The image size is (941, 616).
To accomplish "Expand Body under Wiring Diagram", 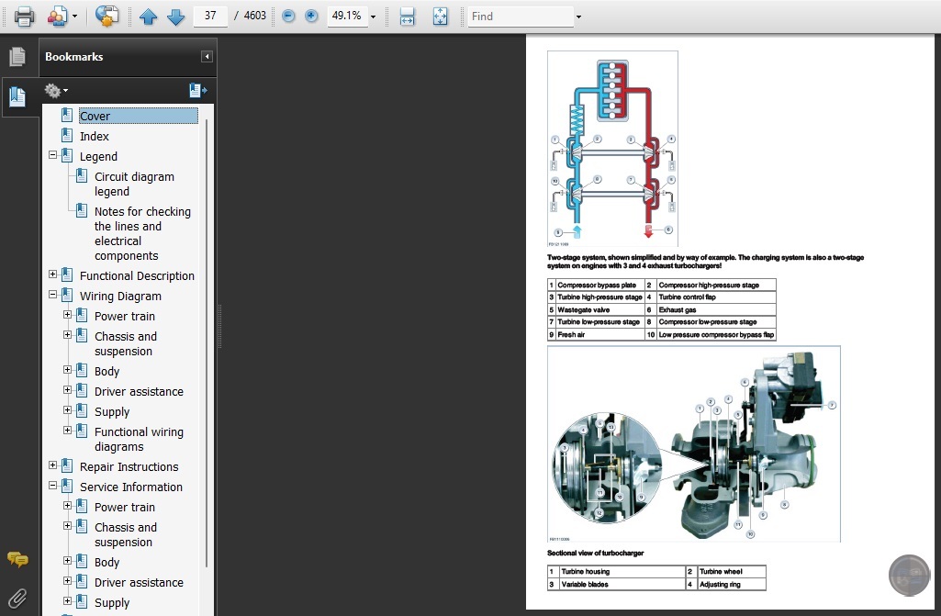I will tap(67, 370).
